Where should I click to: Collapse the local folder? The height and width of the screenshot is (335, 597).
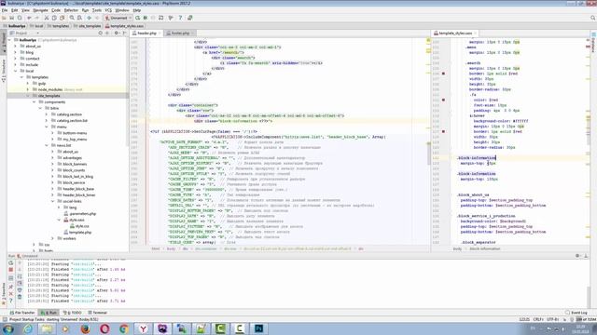(15, 71)
